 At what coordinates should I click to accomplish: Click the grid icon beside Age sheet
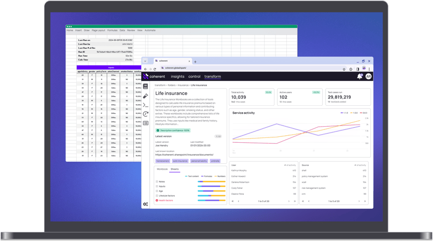point(157,191)
